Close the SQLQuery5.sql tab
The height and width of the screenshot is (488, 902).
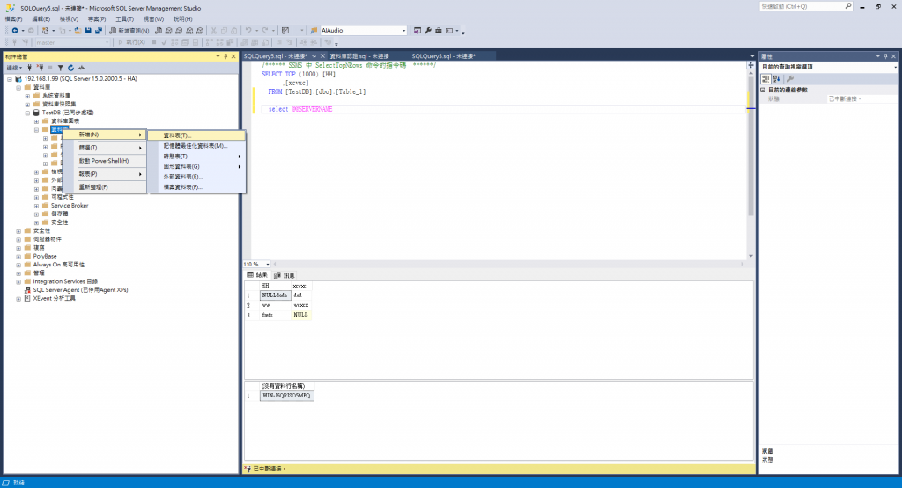click(x=322, y=56)
